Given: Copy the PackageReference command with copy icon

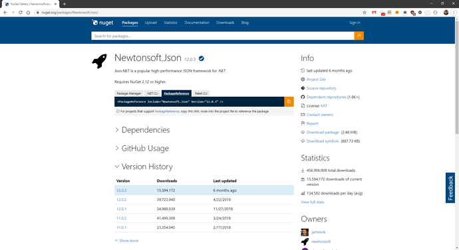Looking at the screenshot, I should tap(289, 101).
